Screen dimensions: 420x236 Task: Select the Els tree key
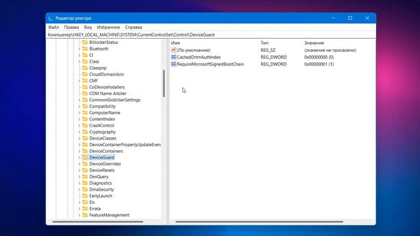click(x=92, y=203)
